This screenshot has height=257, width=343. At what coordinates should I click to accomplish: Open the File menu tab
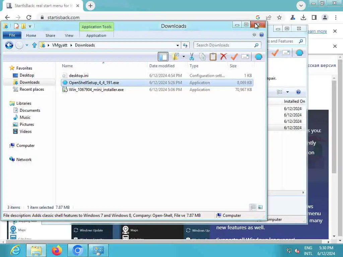(x=12, y=35)
